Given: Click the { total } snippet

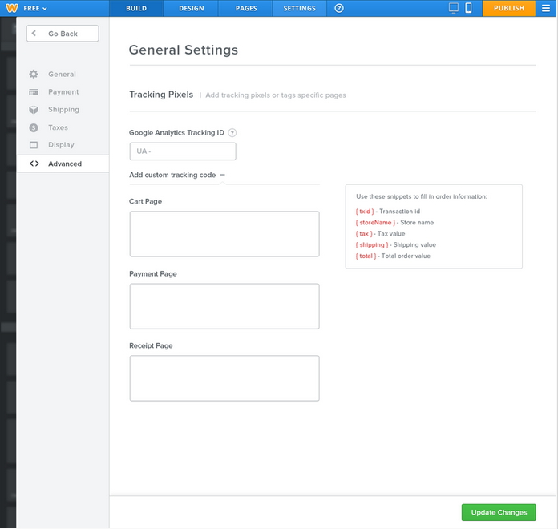Looking at the screenshot, I should click(366, 256).
